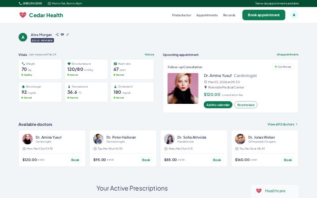Screen dimensions: 317x198
Task: Open the vitals History link
Action: (149, 55)
